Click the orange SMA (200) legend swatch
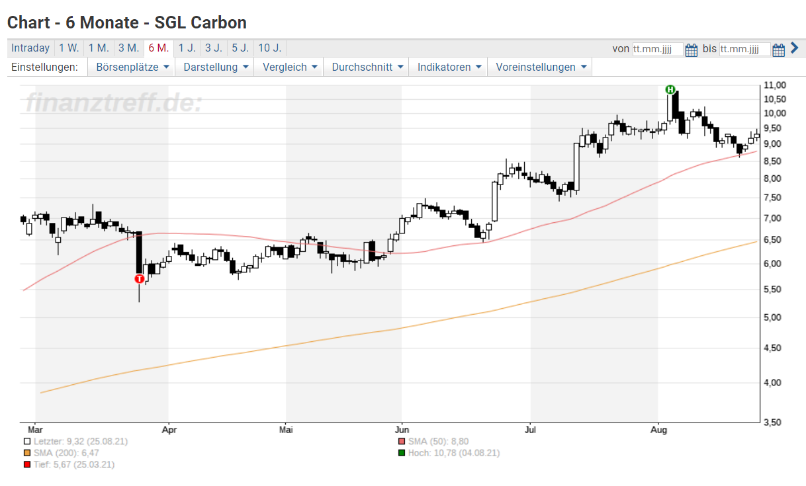This screenshot has width=806, height=486. pyautogui.click(x=26, y=453)
